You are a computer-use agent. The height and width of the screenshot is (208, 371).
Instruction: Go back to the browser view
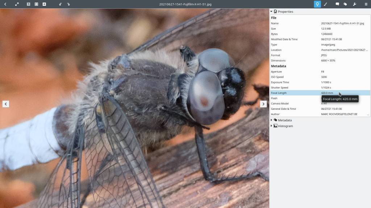5,4
